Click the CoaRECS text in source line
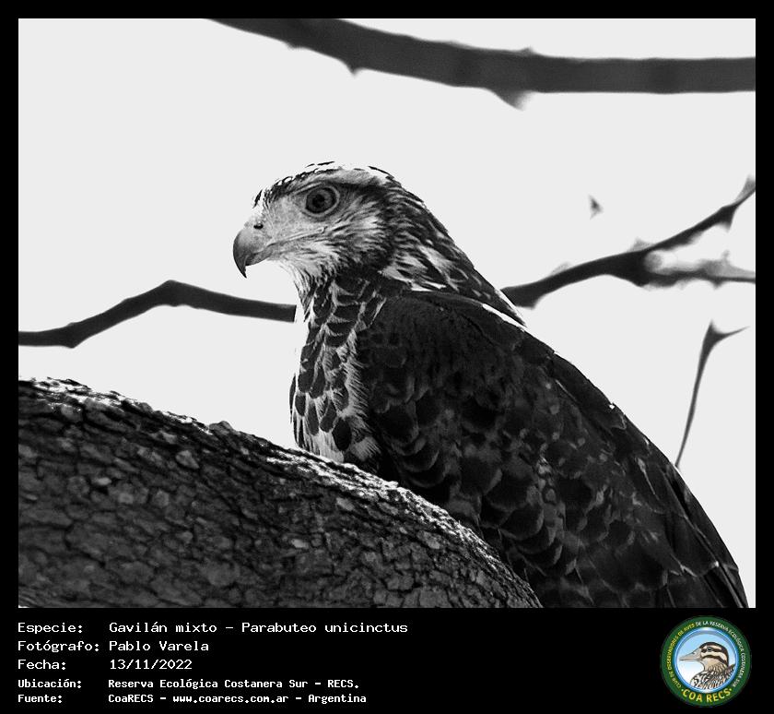The image size is (774, 714). [133, 698]
